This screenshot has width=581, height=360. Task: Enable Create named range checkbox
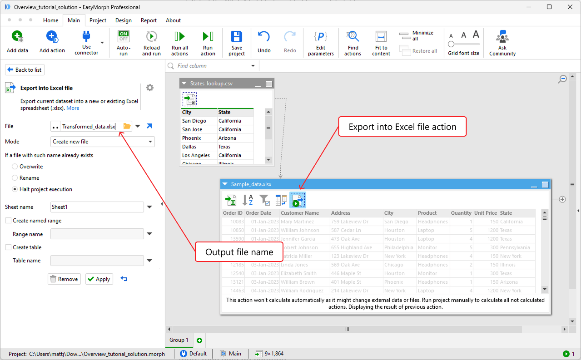[x=8, y=221]
